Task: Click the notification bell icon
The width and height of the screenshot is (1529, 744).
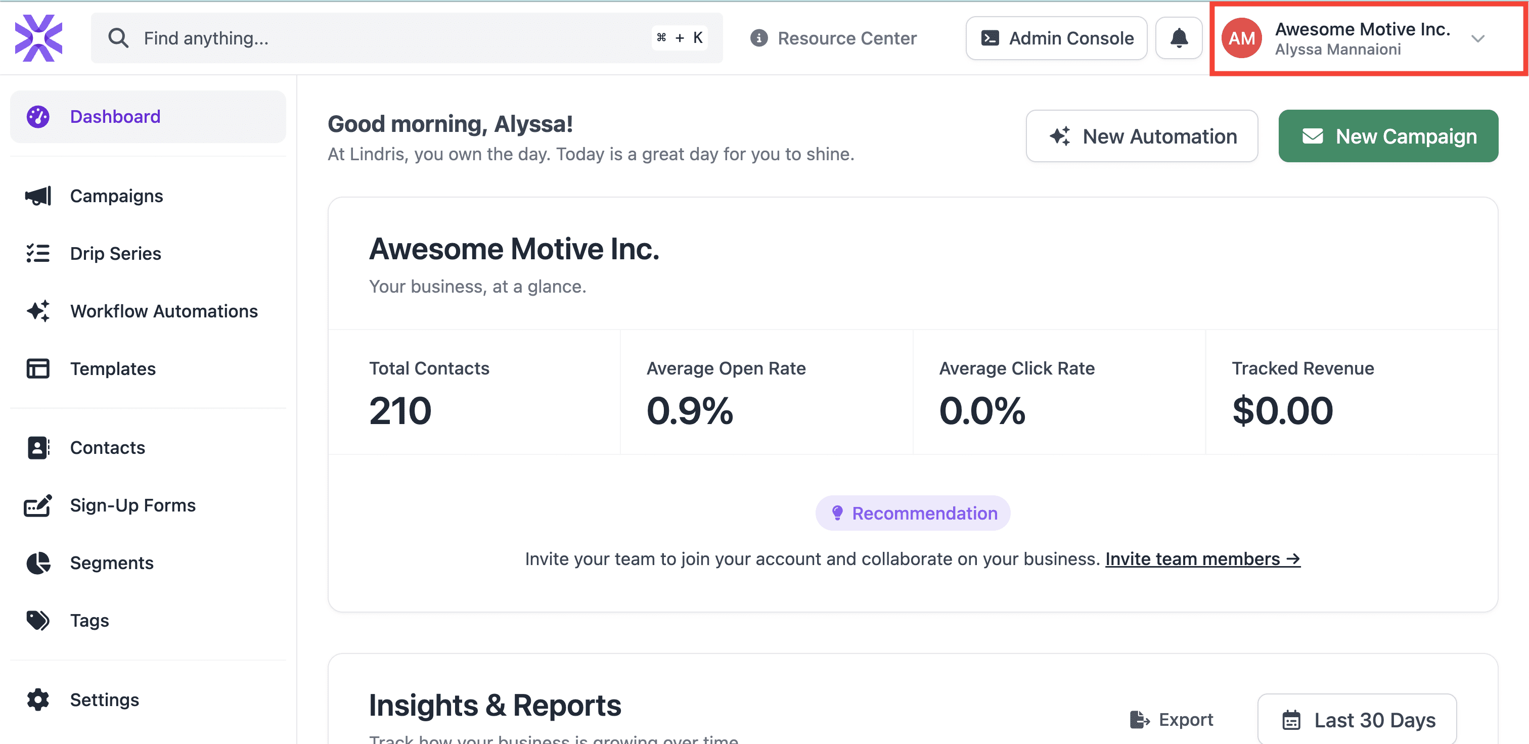Action: tap(1178, 38)
